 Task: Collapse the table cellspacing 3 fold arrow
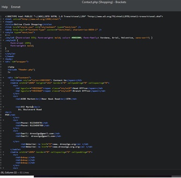3,152
